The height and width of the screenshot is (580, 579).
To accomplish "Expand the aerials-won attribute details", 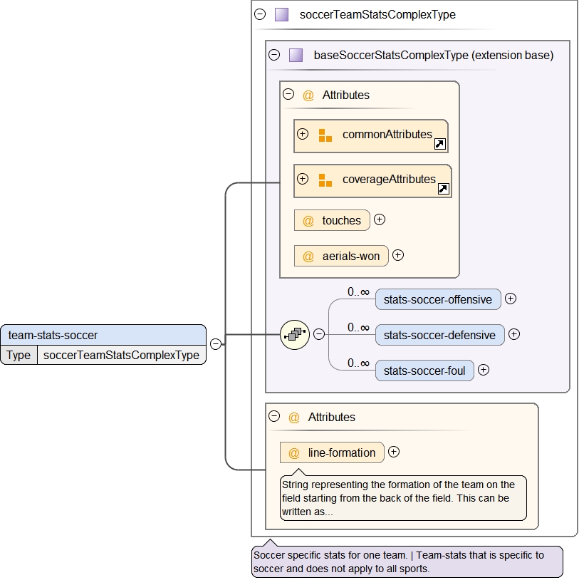I will (x=398, y=255).
